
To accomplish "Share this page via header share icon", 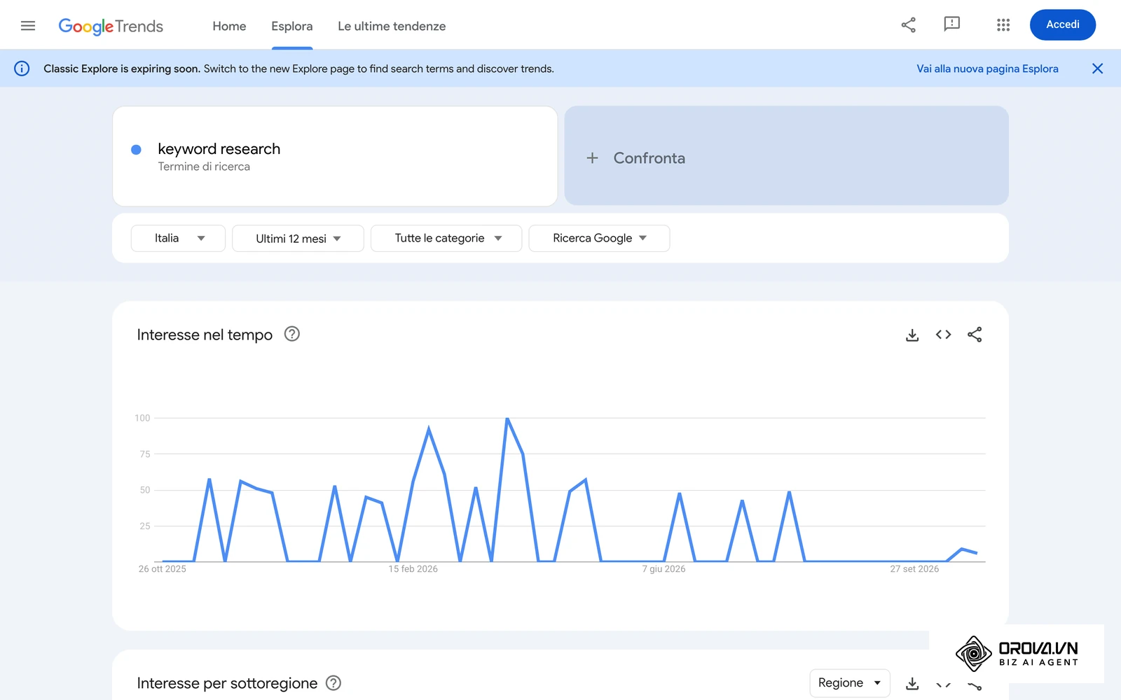I will (909, 25).
